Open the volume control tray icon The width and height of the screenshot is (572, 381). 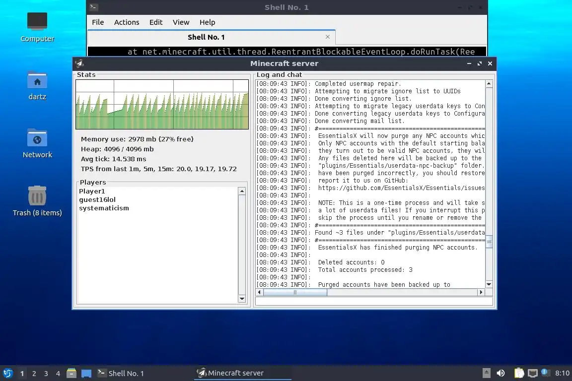pos(501,373)
